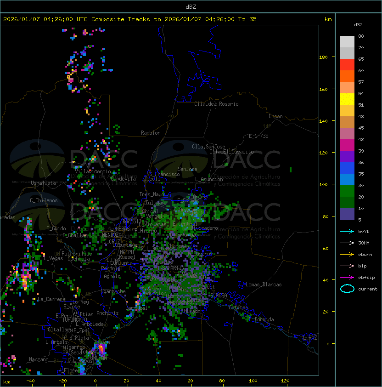Click the 'eb+bip' legend label
The height and width of the screenshot is (387, 382).
[366, 278]
